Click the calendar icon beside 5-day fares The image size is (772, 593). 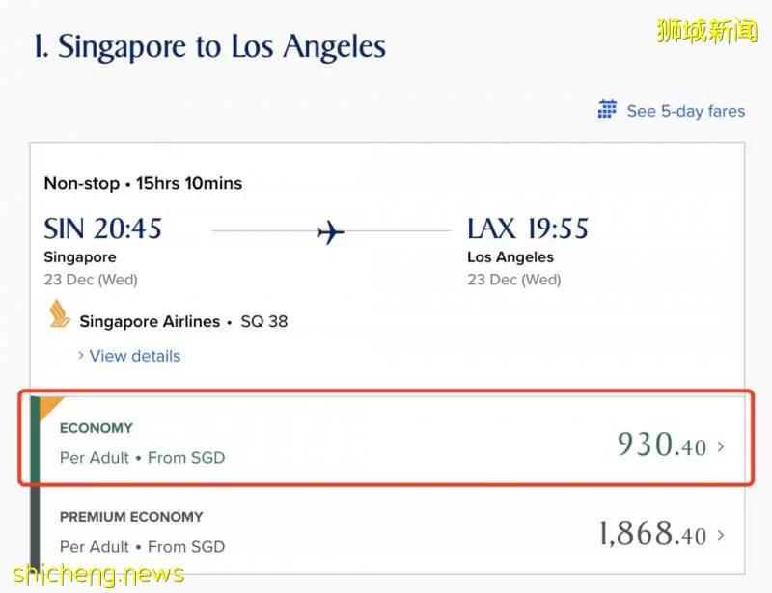click(607, 109)
